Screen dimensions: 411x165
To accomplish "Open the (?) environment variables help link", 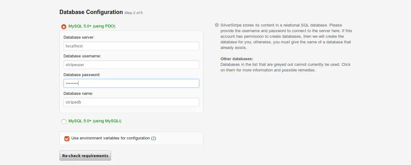I will (154, 138).
